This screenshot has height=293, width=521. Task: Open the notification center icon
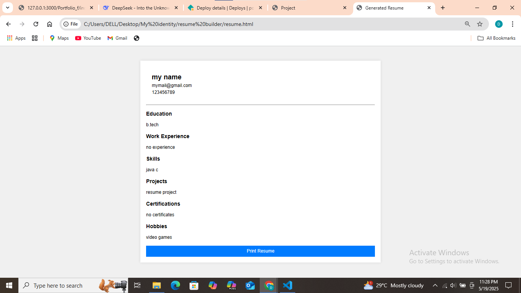[508, 285]
